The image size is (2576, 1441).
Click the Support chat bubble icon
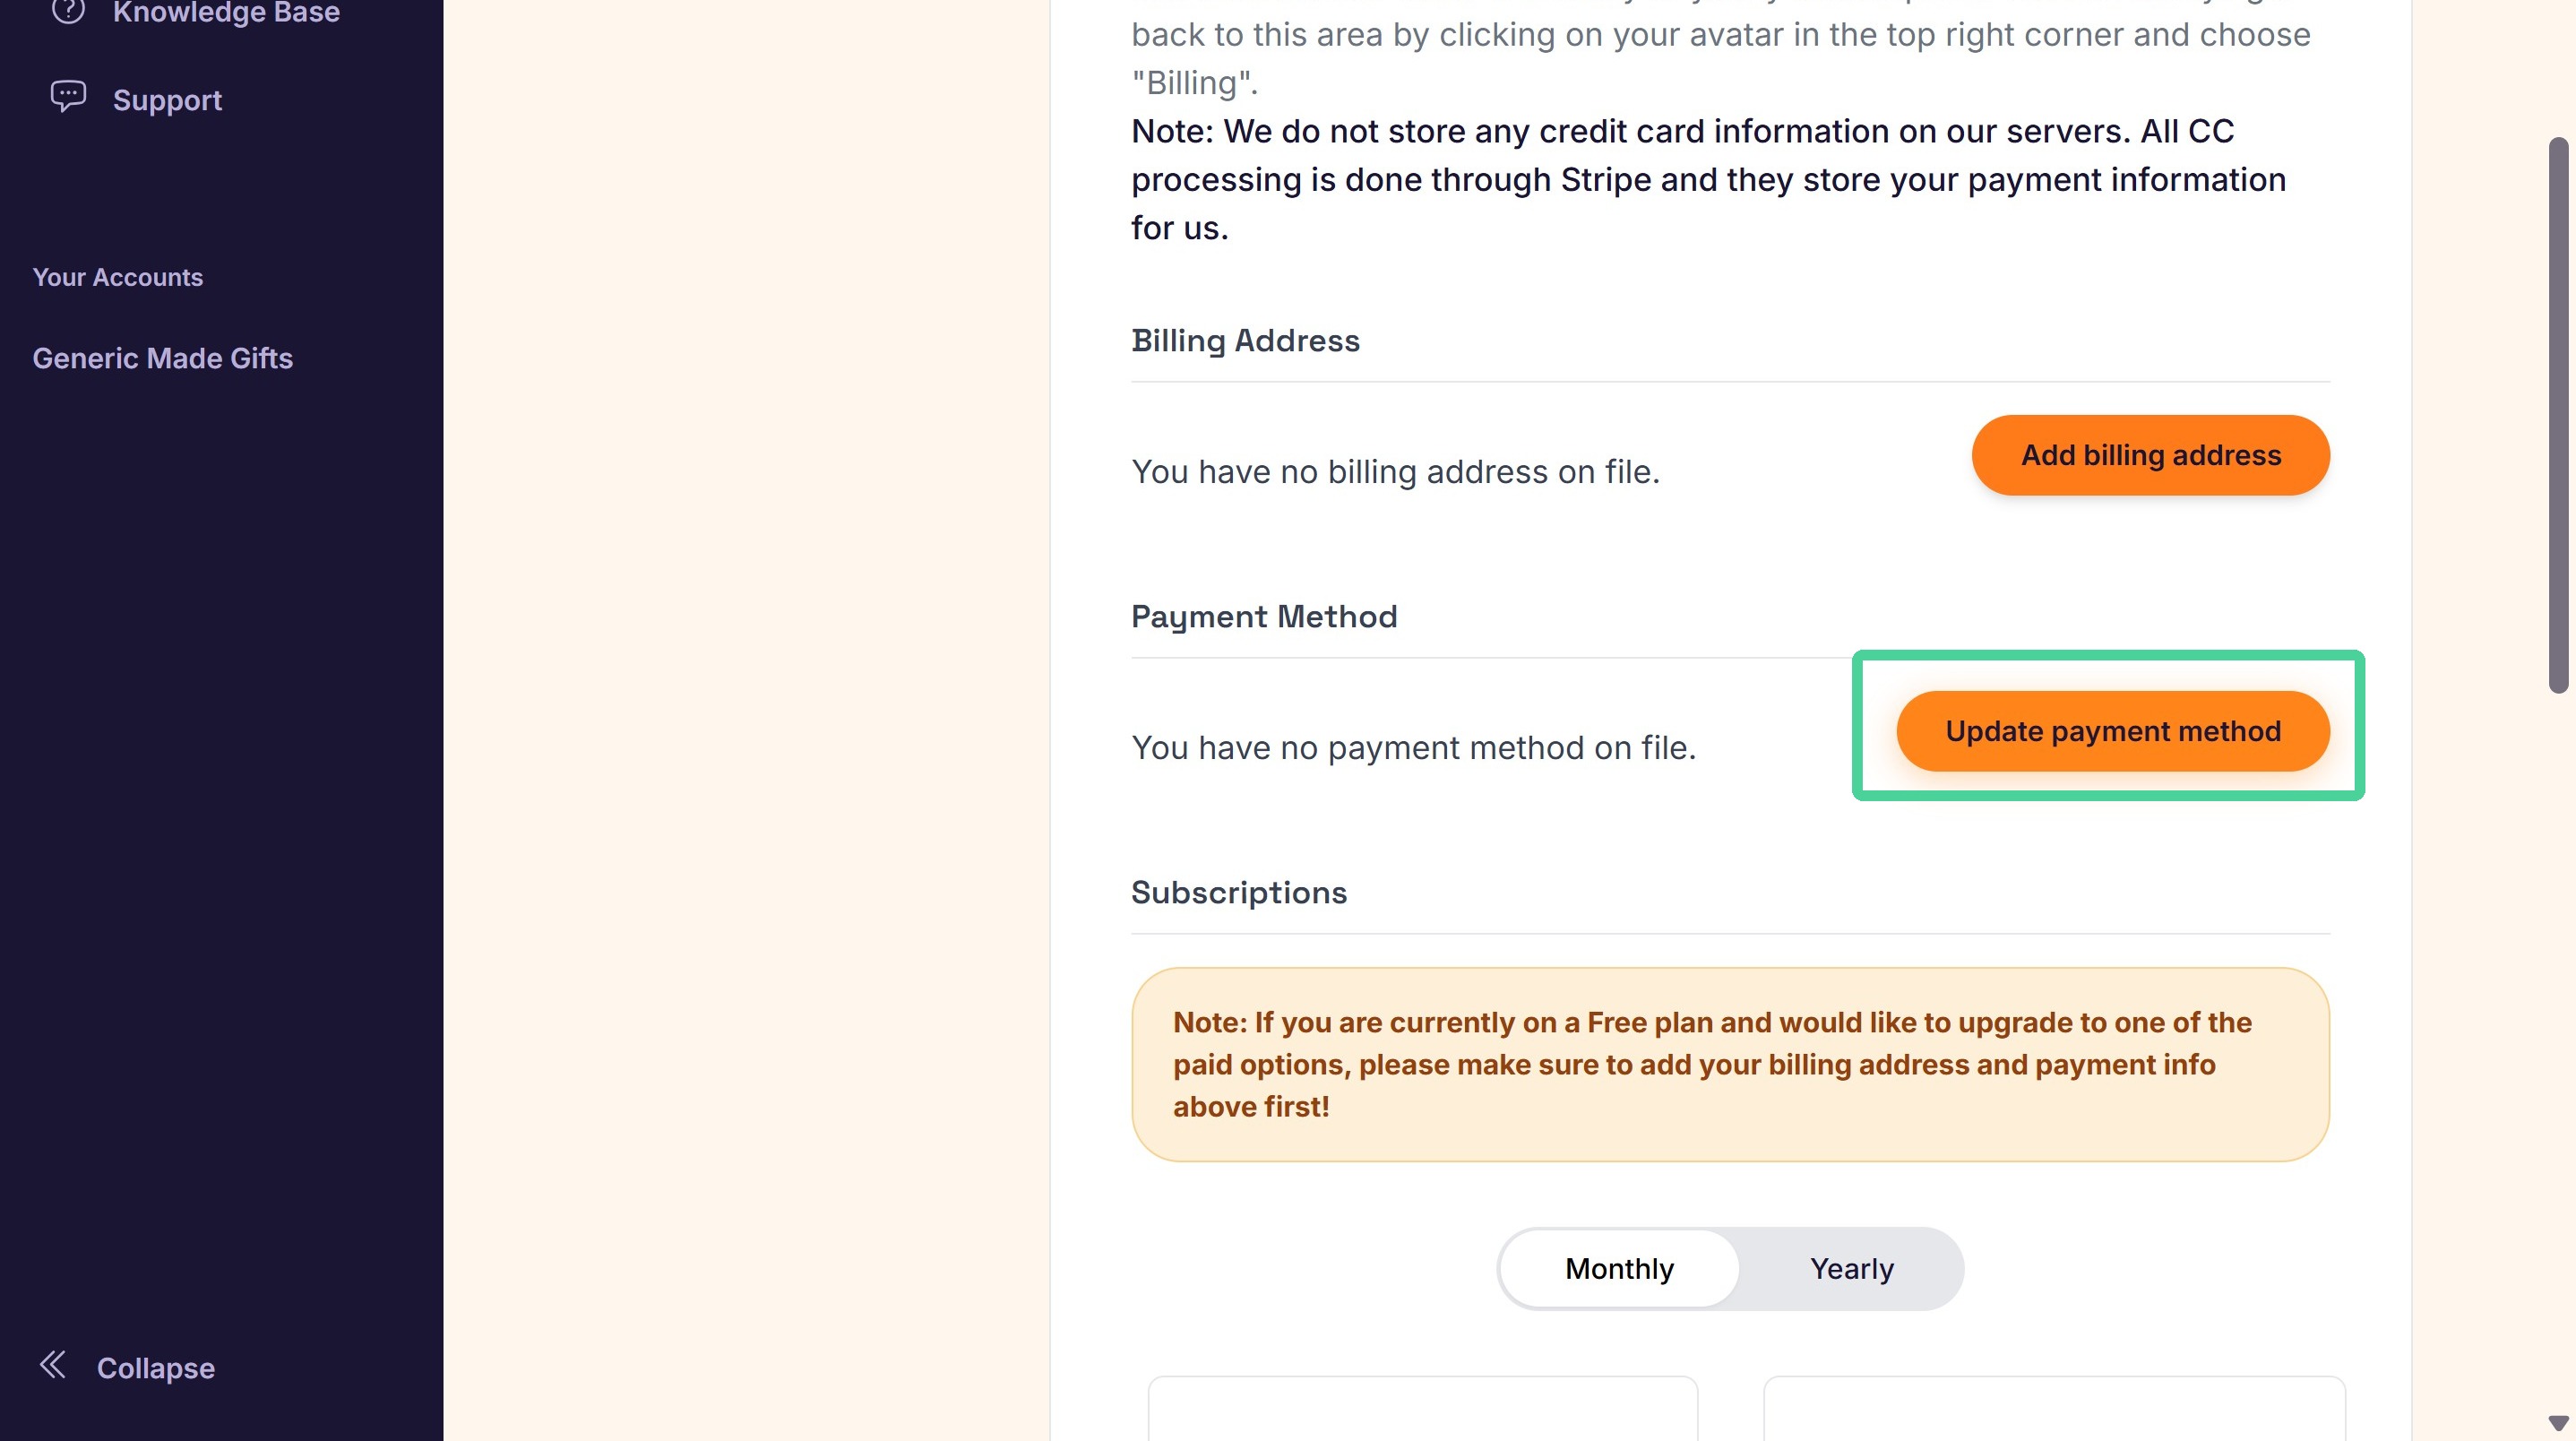coord(68,97)
